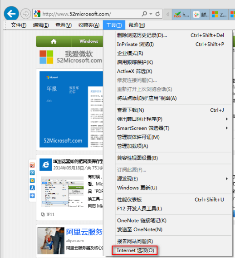The image size is (235, 258).
Task: Click the search magnifier in address bar
Action: [144, 14]
